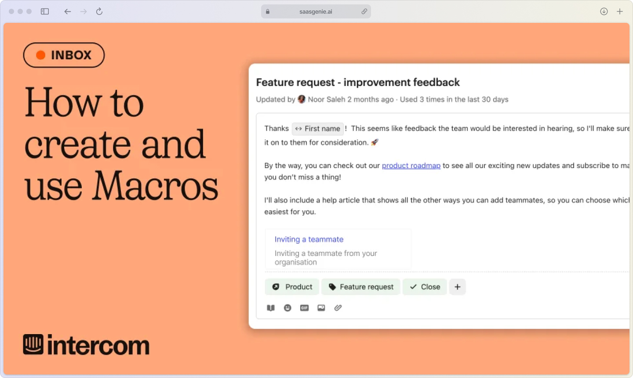Open the browser downloads icon
Screen dimensions: 633x378
(x=604, y=11)
